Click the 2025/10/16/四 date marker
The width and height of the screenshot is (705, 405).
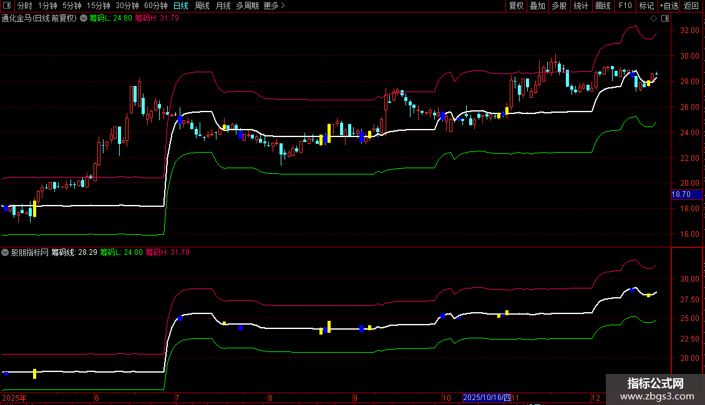click(x=487, y=398)
